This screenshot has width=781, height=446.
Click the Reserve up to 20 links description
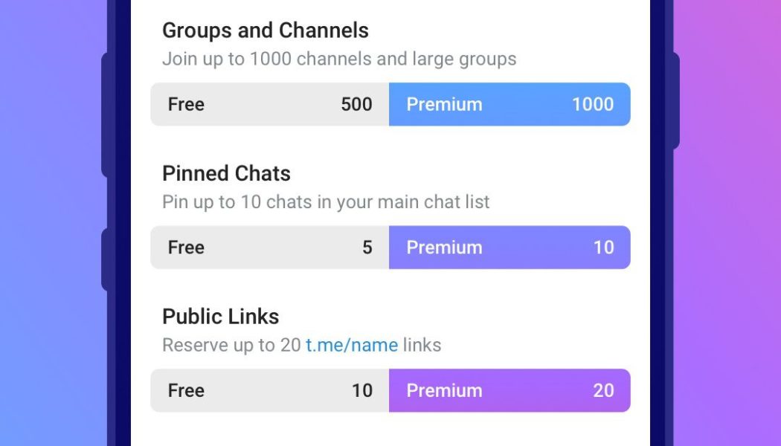301,345
